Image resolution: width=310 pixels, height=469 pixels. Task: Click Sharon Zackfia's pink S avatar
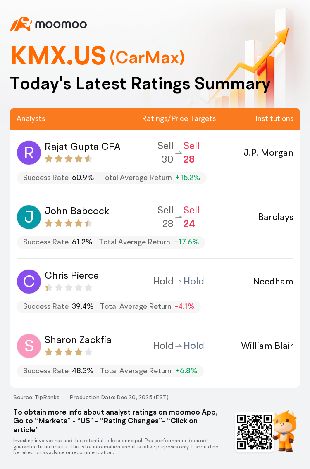(29, 346)
